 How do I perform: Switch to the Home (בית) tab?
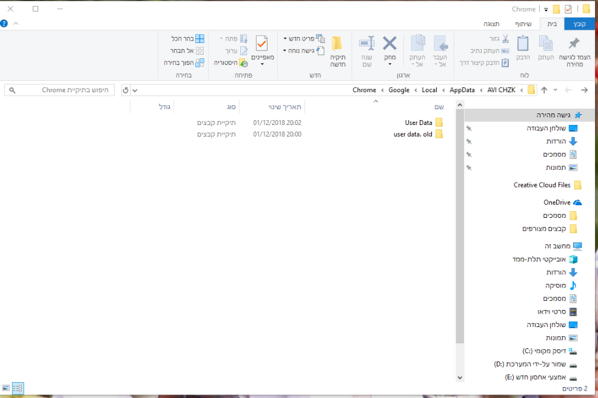click(x=552, y=24)
